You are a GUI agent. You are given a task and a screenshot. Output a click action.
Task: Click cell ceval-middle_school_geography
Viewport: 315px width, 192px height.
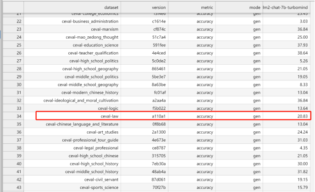(72, 85)
